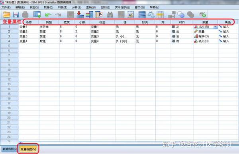Expand measure dropdown for 变量1 row

point(215,27)
